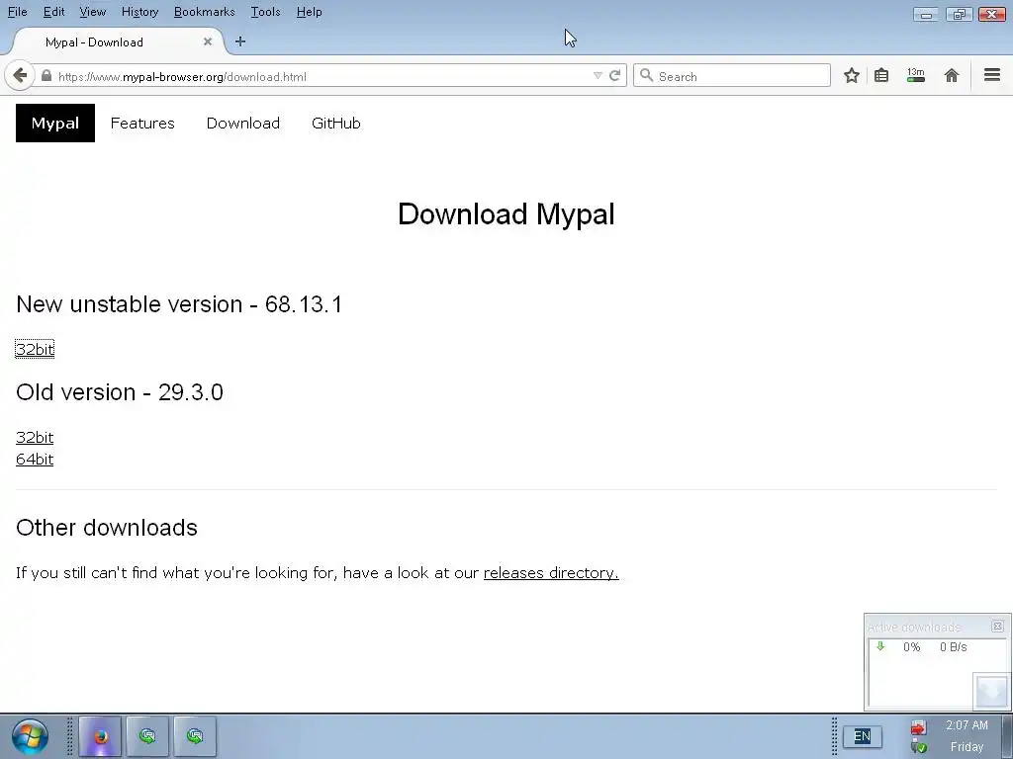1013x759 pixels.
Task: Minimize the browser window
Action: (926, 14)
